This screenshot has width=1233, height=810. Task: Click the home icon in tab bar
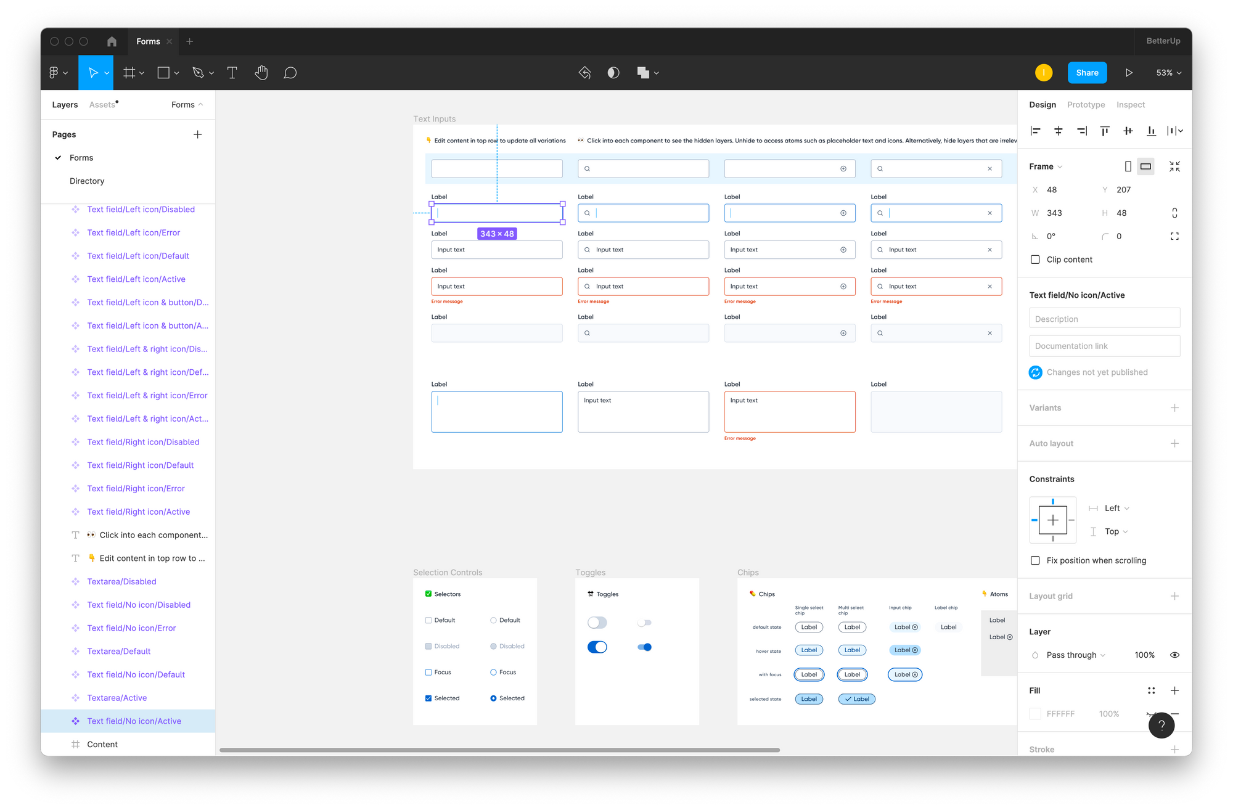click(112, 41)
